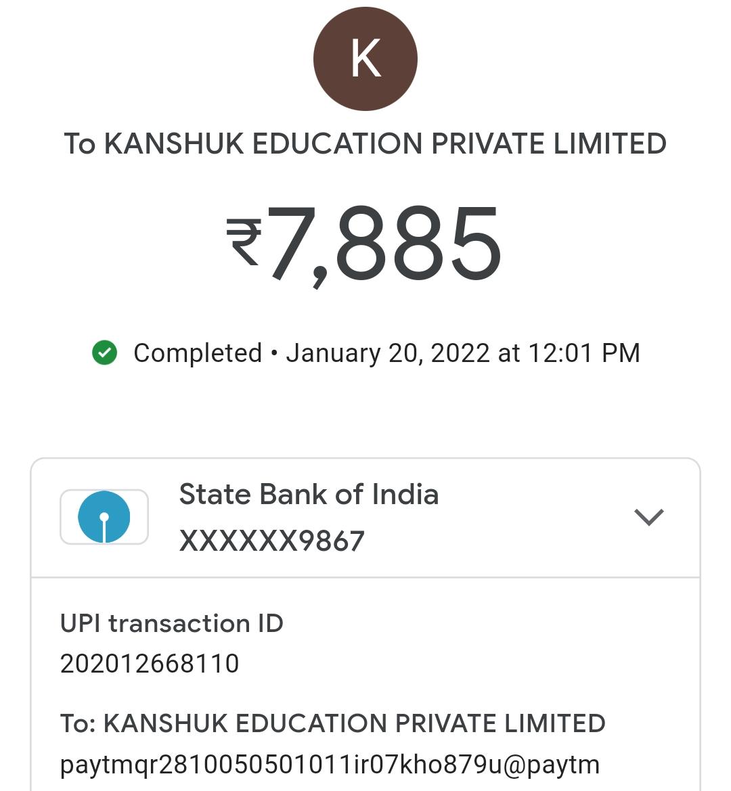This screenshot has height=791, width=731.
Task: Select the State Bank of India name
Action: [309, 495]
